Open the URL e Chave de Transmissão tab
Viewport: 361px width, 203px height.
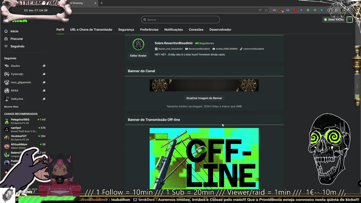point(91,30)
